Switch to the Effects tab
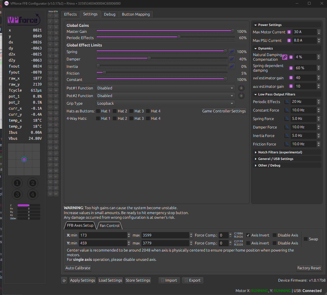Viewport: 327px width, 295px height. tap(70, 14)
